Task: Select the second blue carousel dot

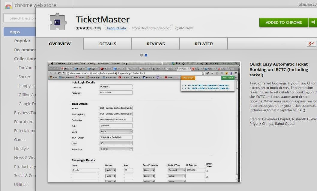Action: [x=146, y=55]
